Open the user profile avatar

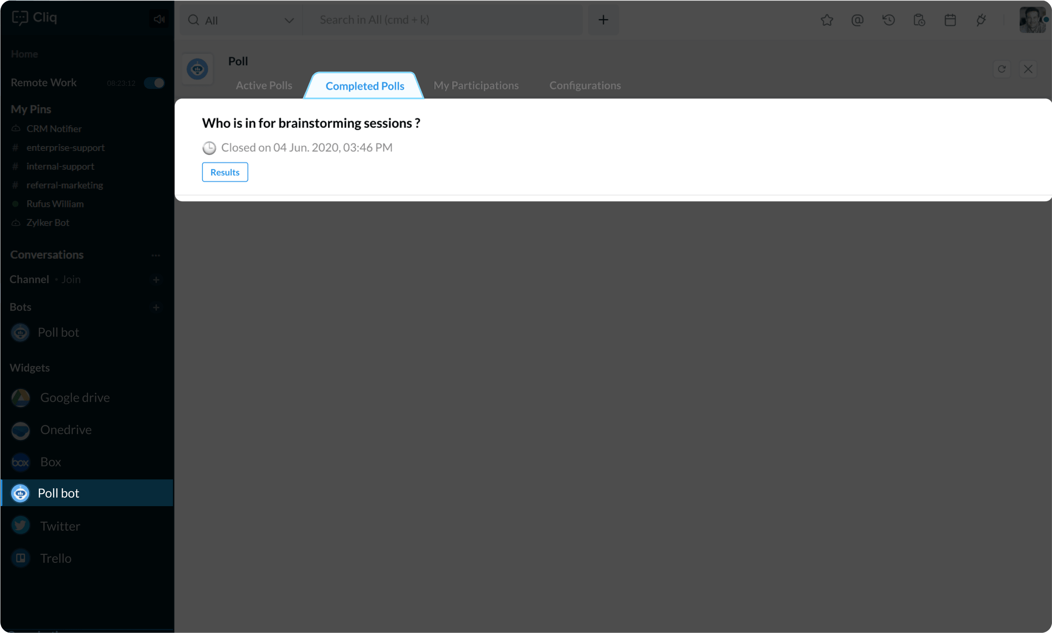point(1032,20)
